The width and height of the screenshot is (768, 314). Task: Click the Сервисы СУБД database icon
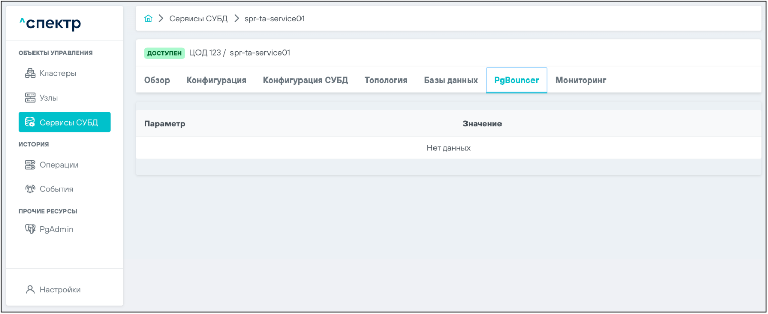coord(30,122)
